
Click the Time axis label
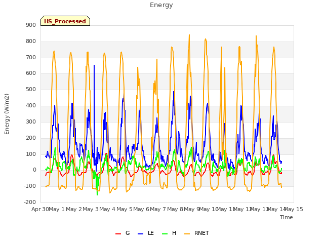(286, 217)
